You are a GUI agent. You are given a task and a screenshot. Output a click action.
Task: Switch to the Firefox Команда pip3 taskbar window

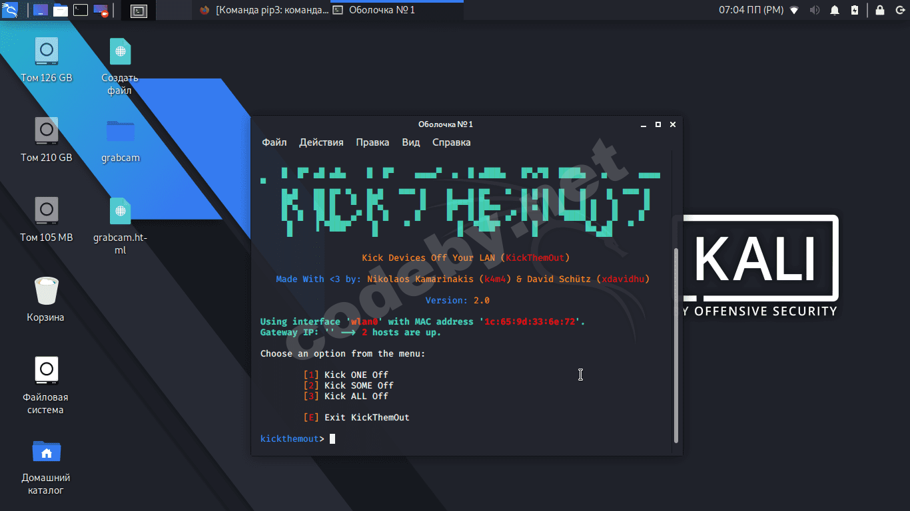point(264,10)
